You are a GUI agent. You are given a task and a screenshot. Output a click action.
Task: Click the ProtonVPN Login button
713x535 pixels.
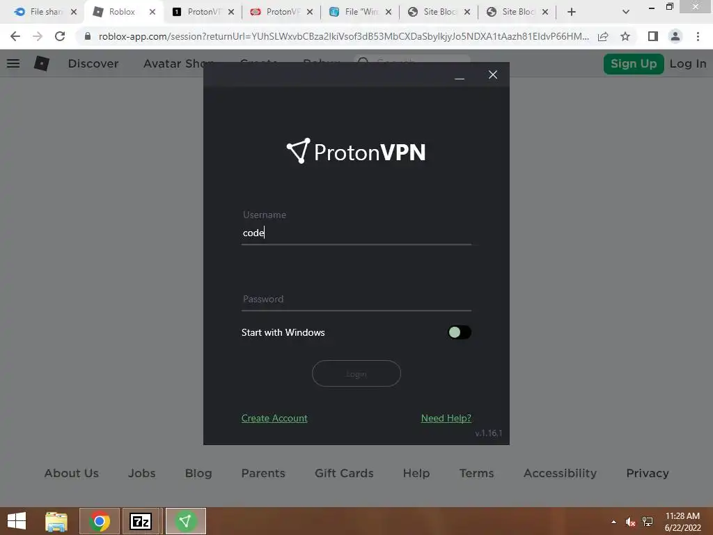(x=356, y=373)
